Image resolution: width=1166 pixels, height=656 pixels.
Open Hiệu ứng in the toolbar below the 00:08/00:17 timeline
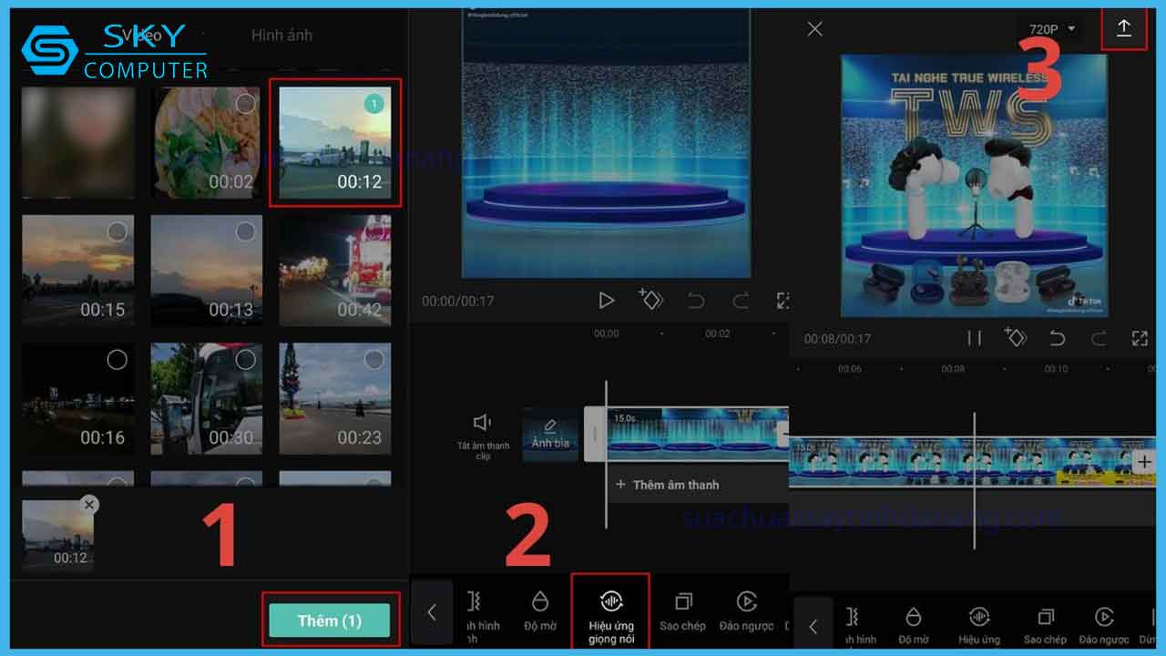979,626
